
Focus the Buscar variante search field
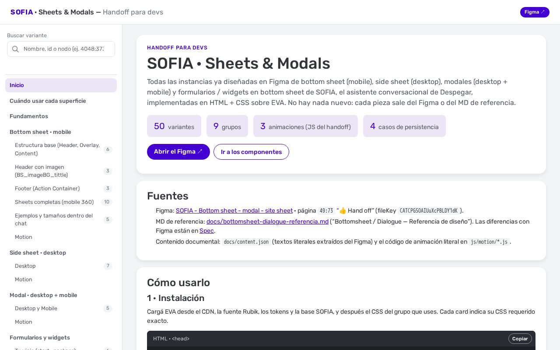61,49
